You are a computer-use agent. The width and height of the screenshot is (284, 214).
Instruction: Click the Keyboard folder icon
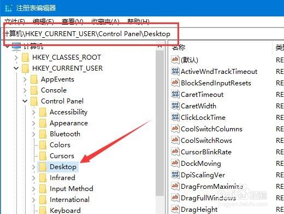(x=43, y=210)
